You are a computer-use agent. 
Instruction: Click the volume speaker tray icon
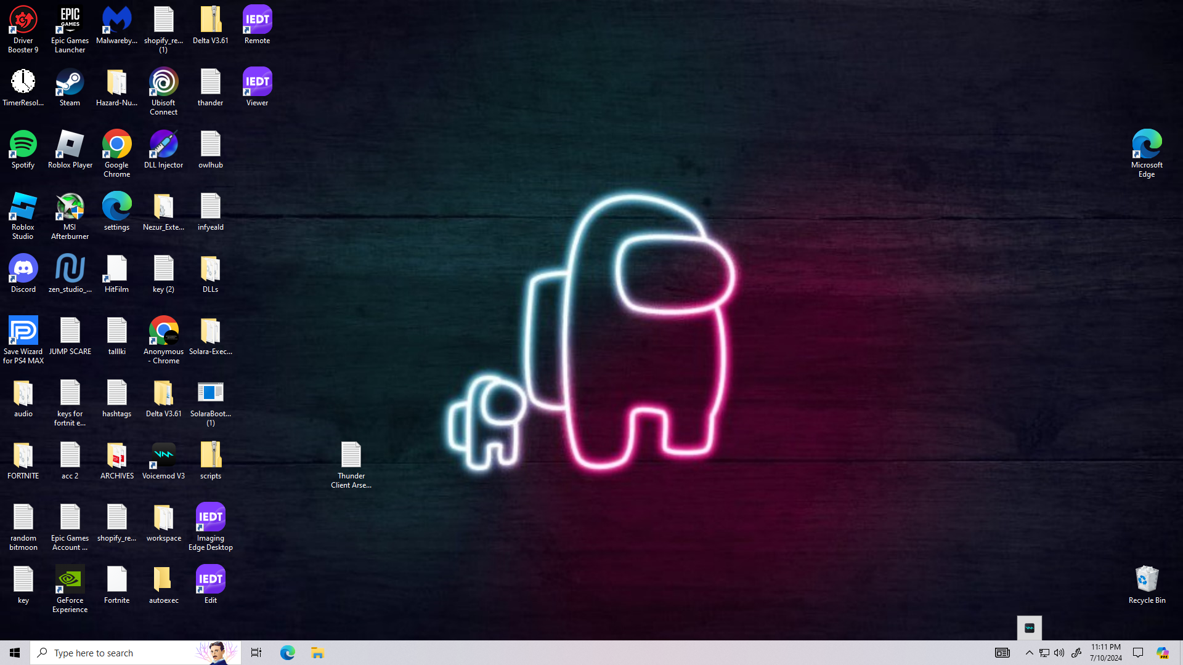1059,653
